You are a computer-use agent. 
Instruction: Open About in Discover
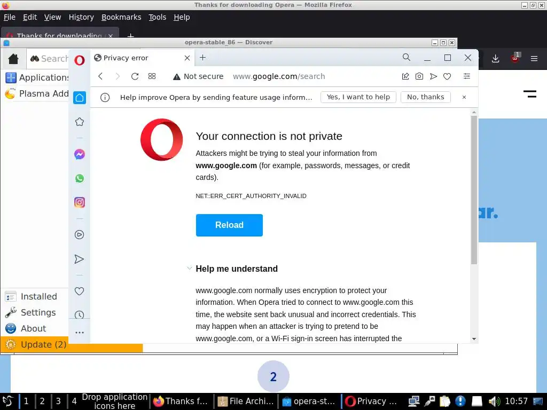[x=35, y=328]
